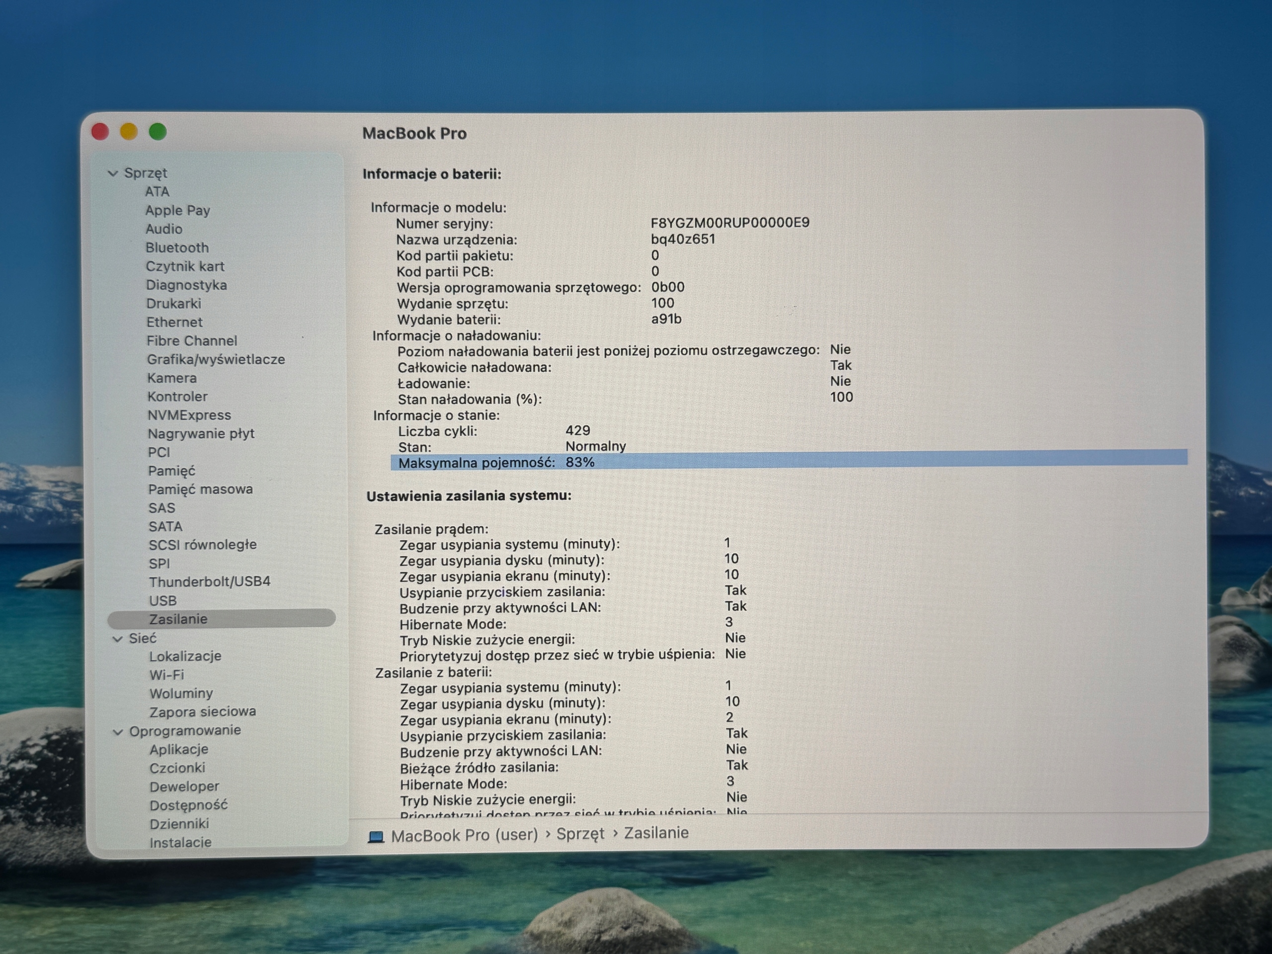Viewport: 1272px width, 954px height.
Task: Select the serial number F8YGZM00RUP00000E9
Action: [730, 223]
